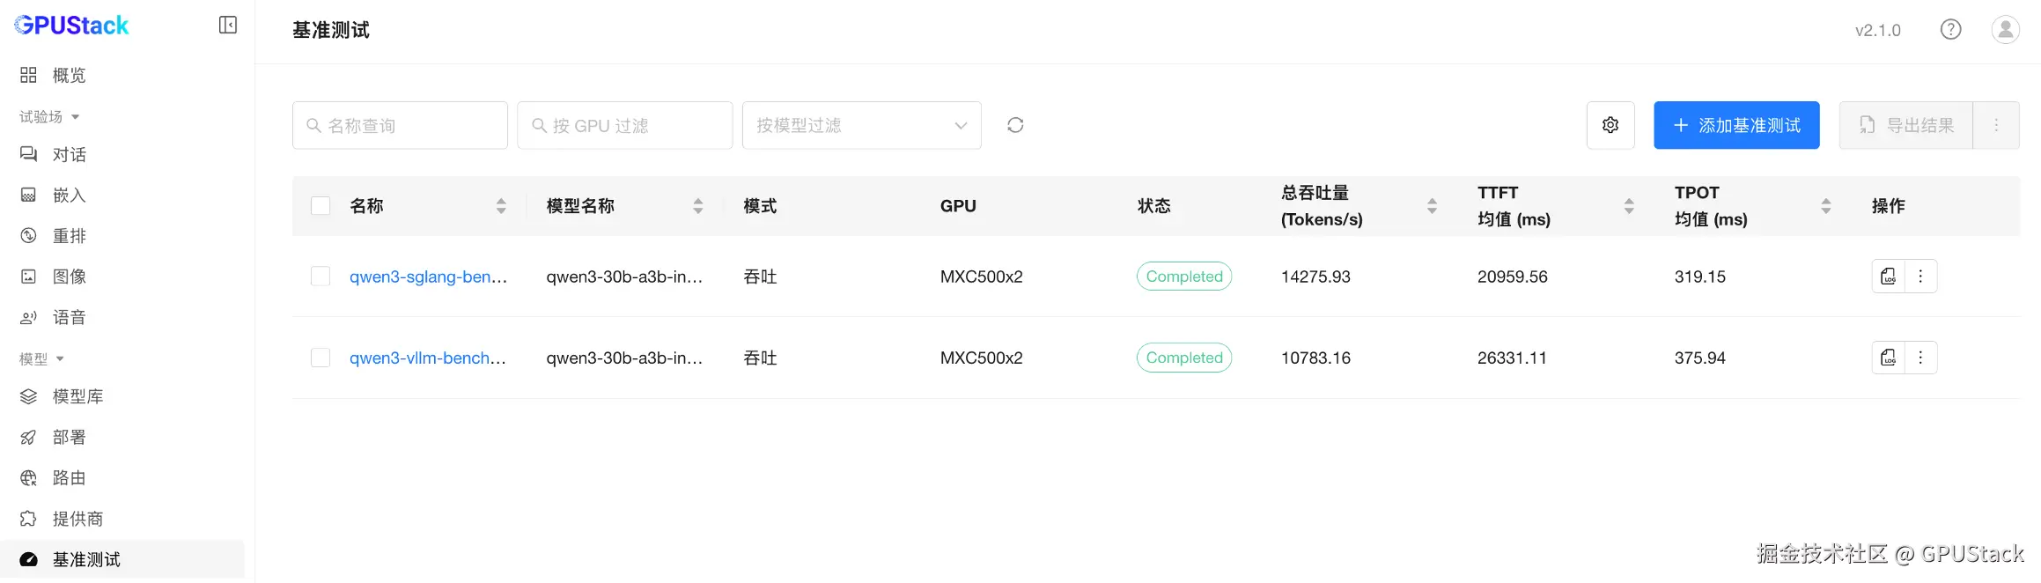Open 部署 in the sidebar

(69, 438)
